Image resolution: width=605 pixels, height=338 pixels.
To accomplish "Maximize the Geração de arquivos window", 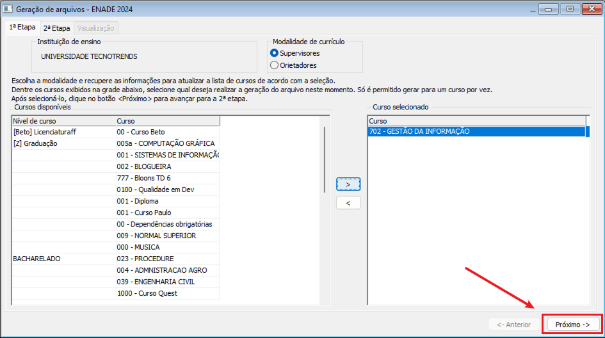I will tap(570, 9).
